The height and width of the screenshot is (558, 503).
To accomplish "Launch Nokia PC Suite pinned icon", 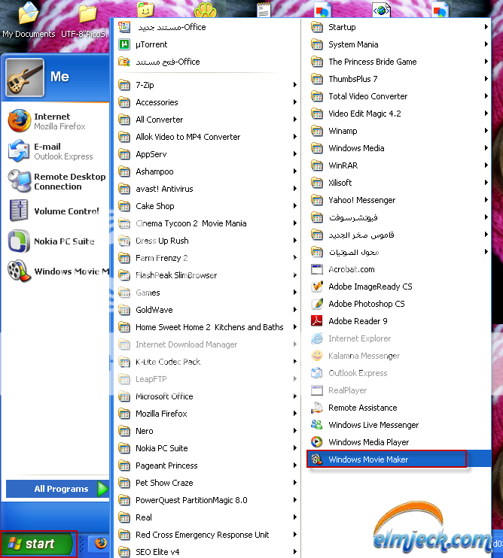I will pyautogui.click(x=20, y=241).
